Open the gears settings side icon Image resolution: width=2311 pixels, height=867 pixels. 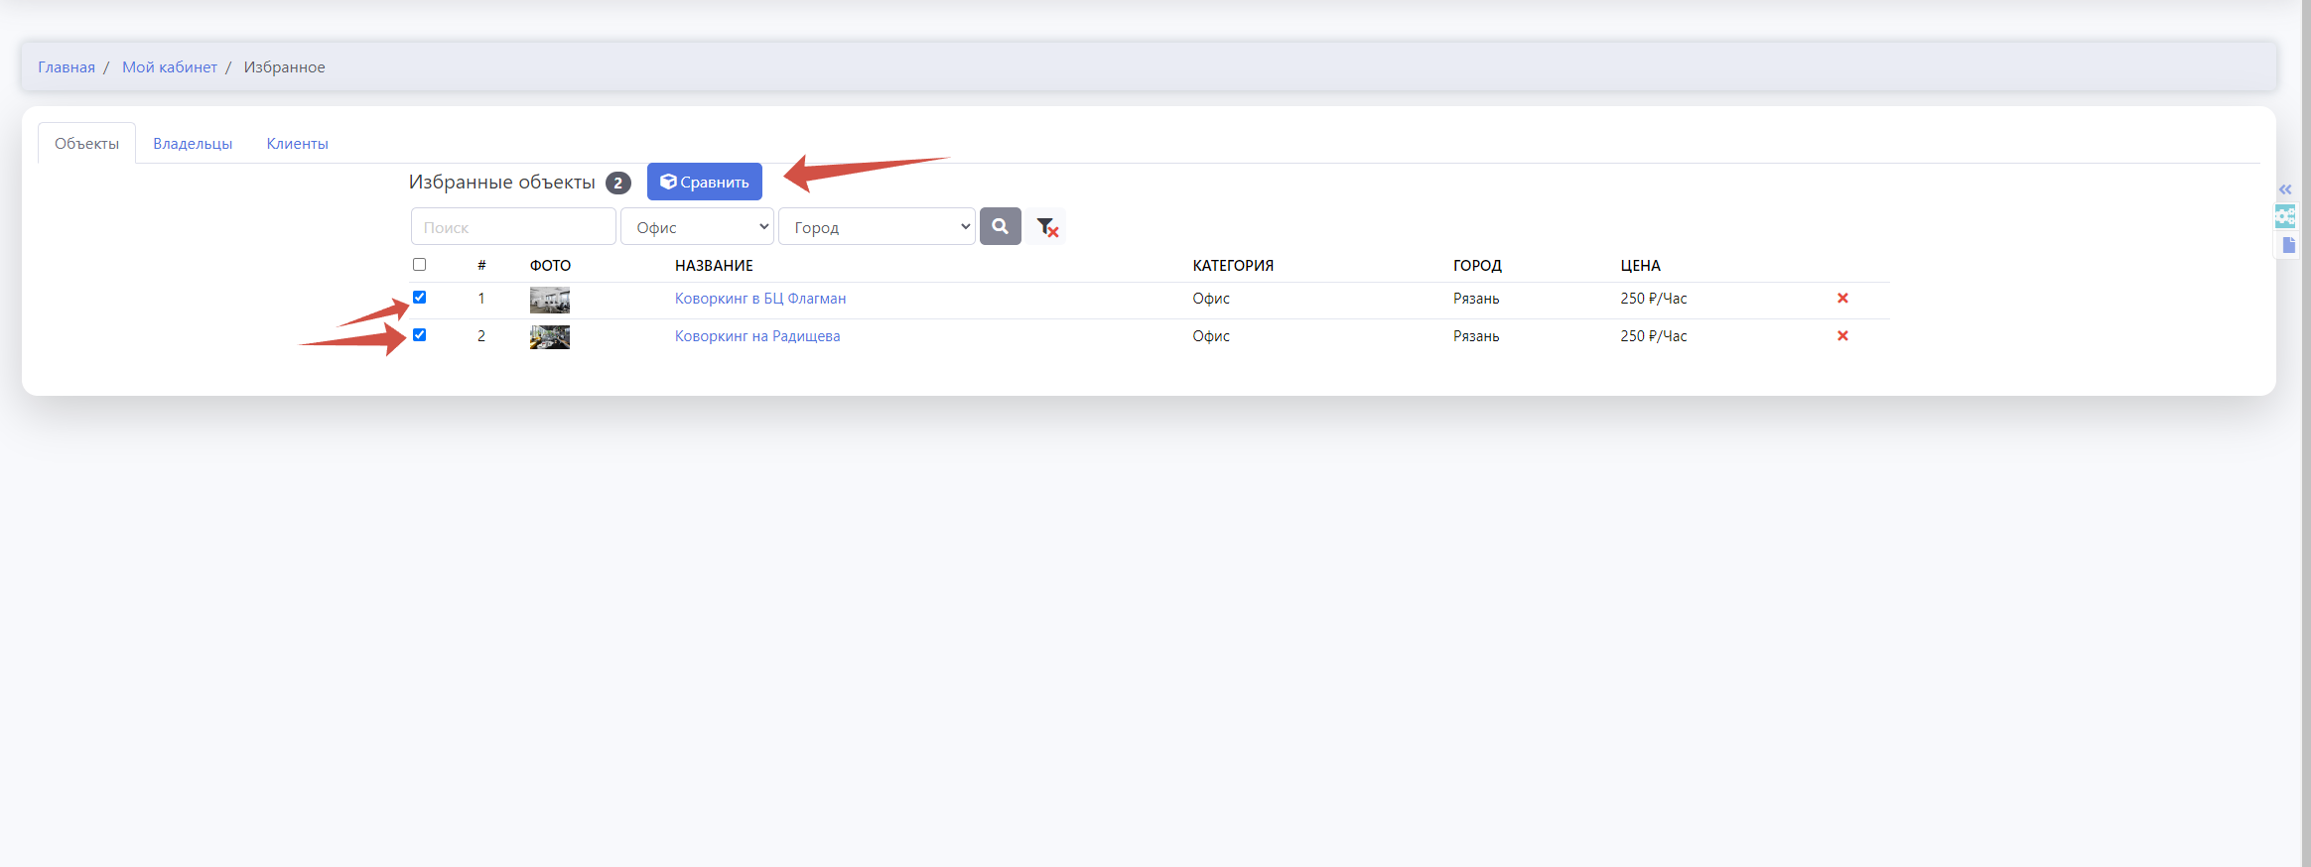coord(2285,216)
